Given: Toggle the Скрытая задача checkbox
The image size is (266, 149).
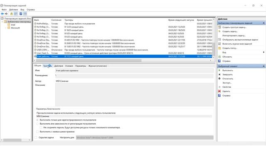Looking at the screenshot, I should pos(36,137).
